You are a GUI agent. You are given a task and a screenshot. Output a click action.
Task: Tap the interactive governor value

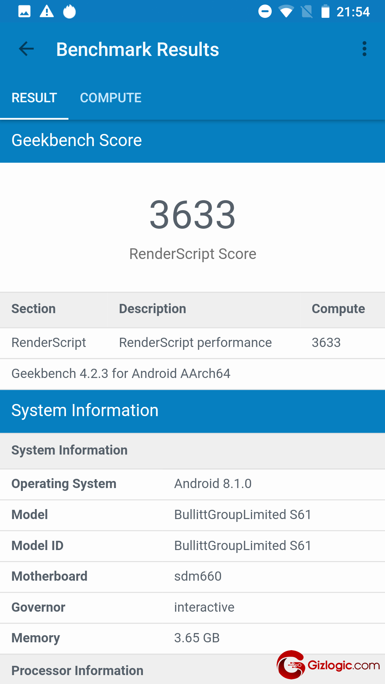tap(204, 607)
